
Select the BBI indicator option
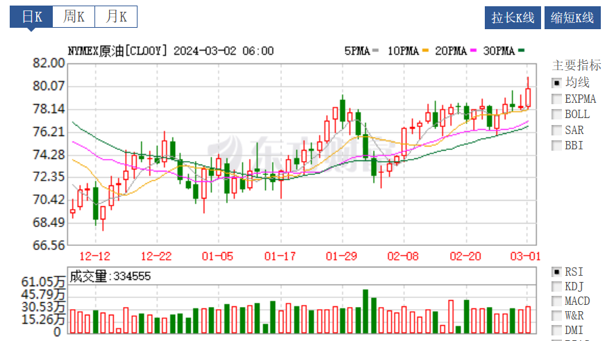556,146
